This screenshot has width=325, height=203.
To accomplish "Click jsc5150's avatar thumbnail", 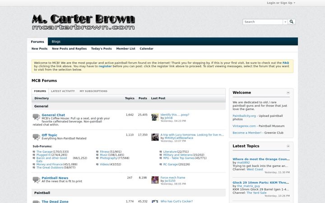I will pyautogui.click(x=155, y=180).
